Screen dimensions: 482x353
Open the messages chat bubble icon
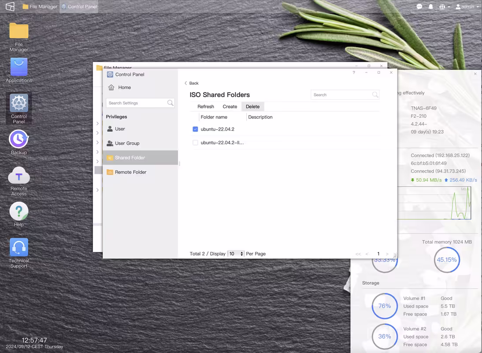(419, 7)
